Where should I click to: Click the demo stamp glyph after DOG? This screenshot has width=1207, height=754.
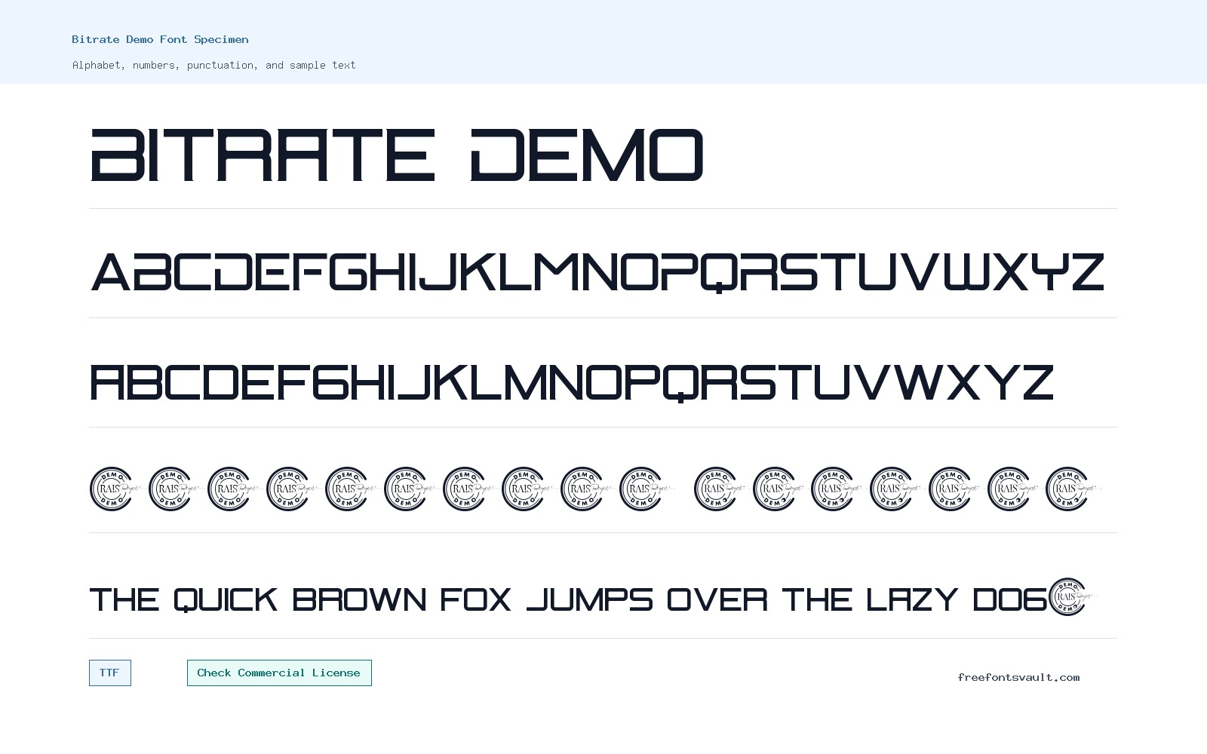coord(1071,597)
